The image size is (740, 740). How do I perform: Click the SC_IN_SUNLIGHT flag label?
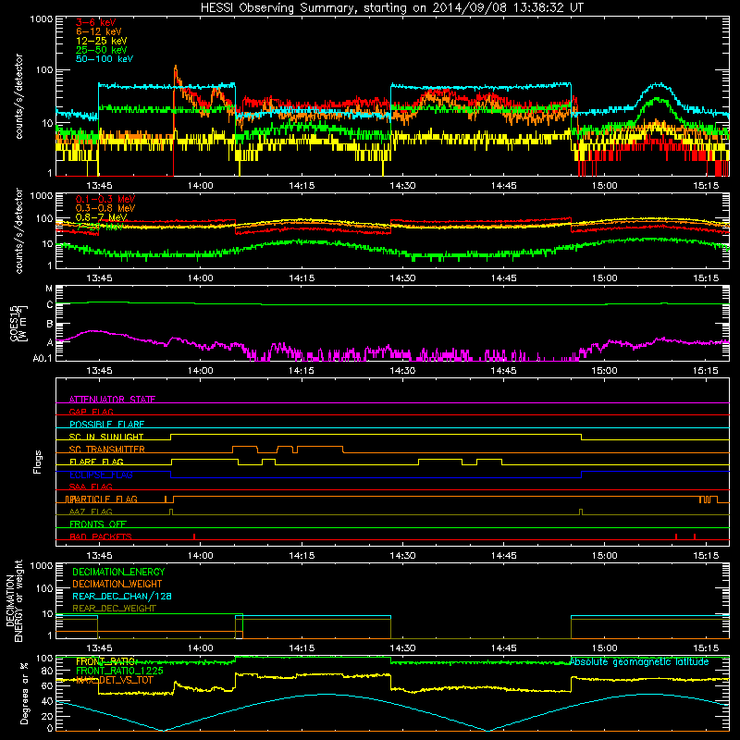click(x=106, y=437)
